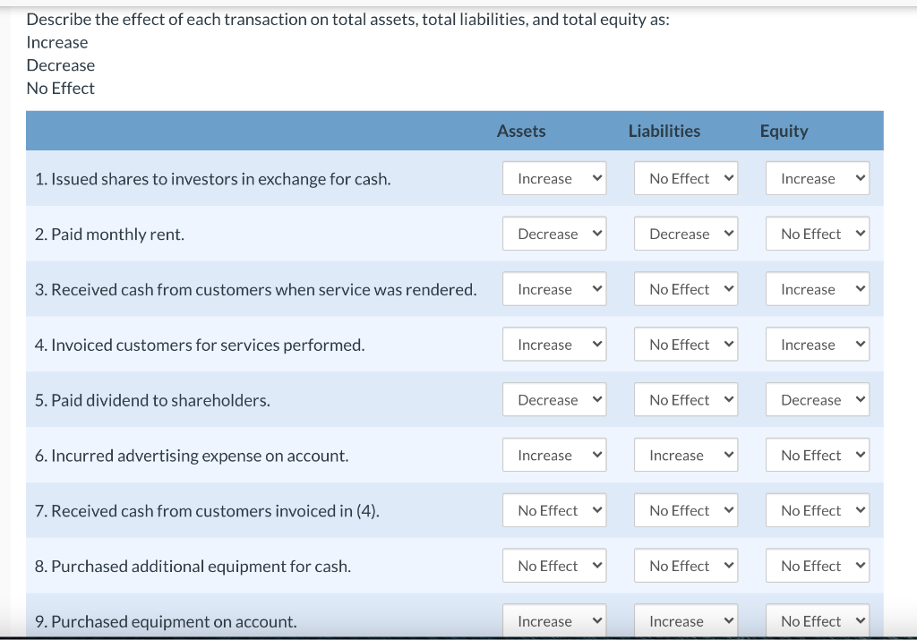Click text '4. Invoiced customers for services performed.'
Screen dimensions: 917x640
(x=200, y=345)
